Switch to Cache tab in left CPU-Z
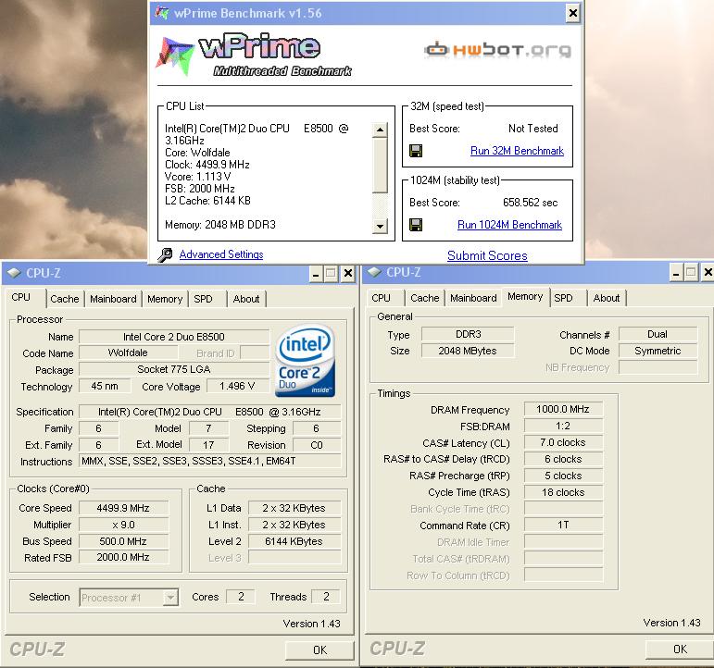 (x=64, y=299)
